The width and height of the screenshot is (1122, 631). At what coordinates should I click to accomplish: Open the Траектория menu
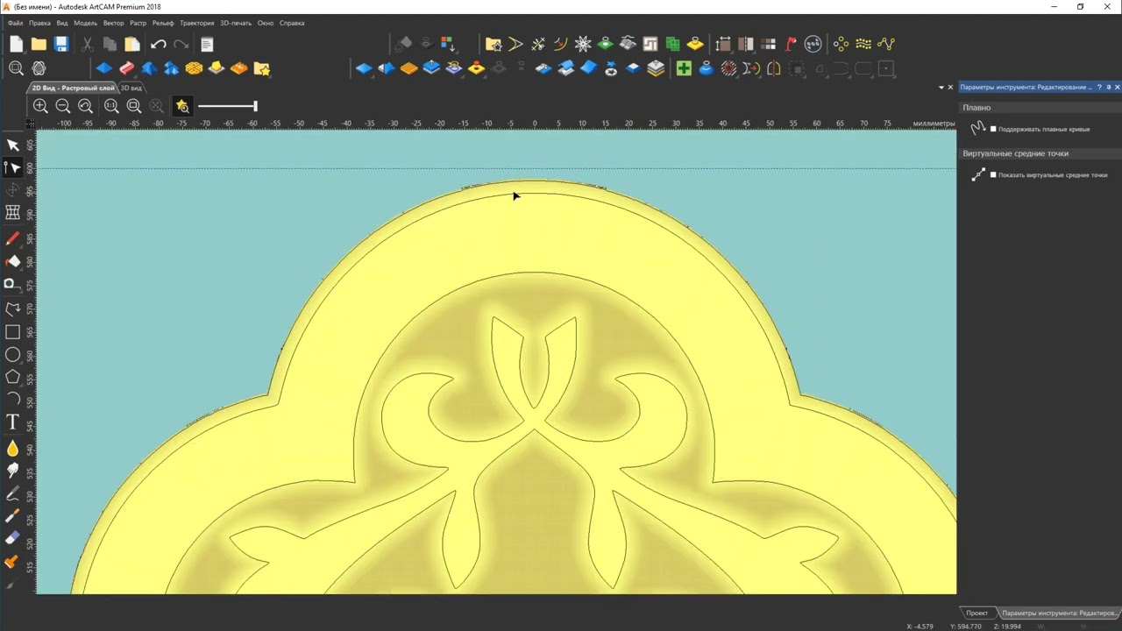197,23
